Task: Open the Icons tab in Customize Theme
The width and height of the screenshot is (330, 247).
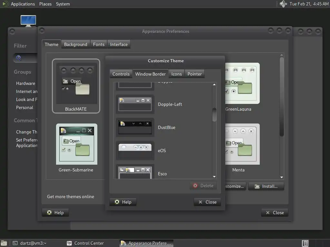Action: (176, 74)
